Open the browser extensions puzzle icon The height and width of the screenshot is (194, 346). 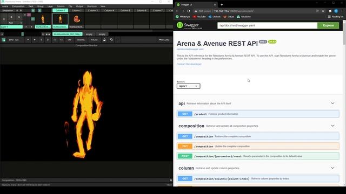pos(330,11)
